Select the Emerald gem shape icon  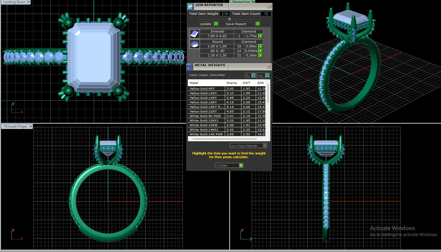(194, 34)
